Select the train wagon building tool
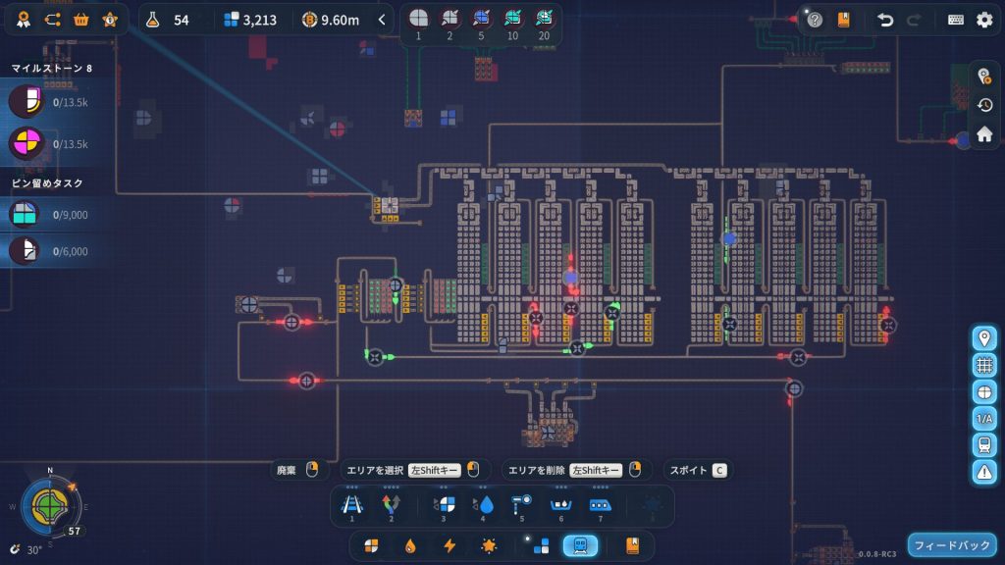This screenshot has height=565, width=1005. pyautogui.click(x=600, y=505)
